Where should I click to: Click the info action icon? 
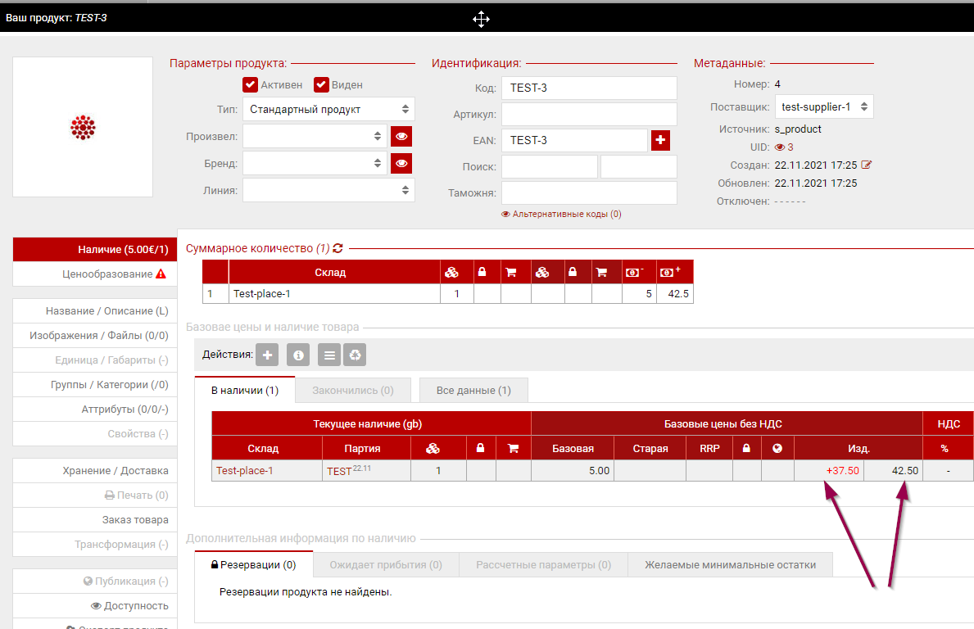coord(298,355)
